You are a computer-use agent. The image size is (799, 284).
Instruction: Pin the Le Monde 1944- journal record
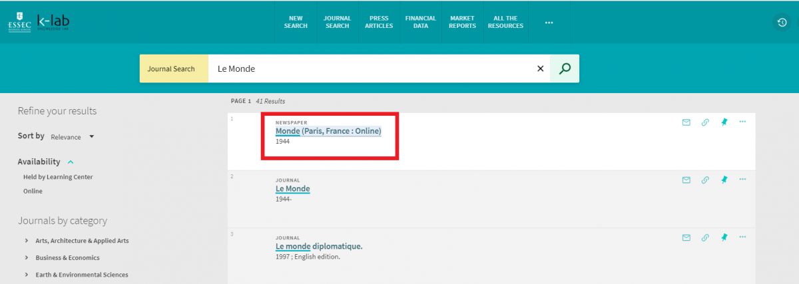724,180
